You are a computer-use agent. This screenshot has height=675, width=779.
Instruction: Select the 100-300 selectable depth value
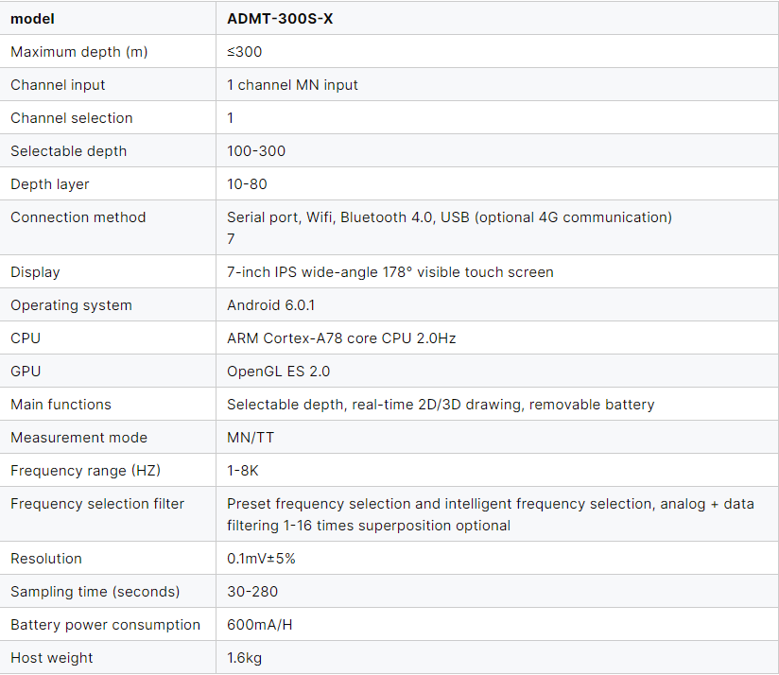coord(256,151)
